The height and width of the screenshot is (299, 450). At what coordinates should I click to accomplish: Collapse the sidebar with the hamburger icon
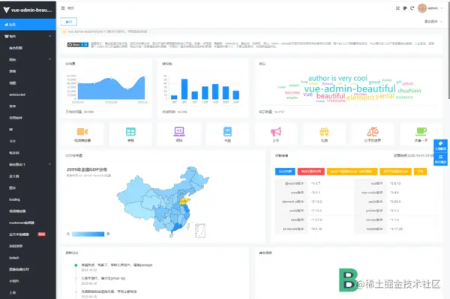tap(63, 8)
